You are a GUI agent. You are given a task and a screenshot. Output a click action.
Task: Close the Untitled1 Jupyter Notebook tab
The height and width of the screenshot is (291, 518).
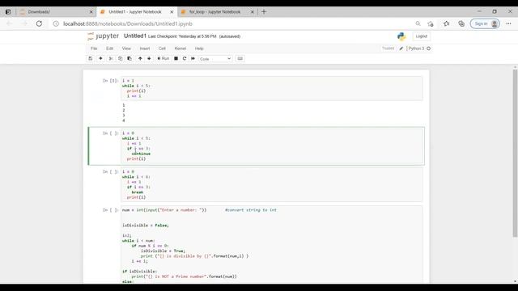pyautogui.click(x=172, y=12)
